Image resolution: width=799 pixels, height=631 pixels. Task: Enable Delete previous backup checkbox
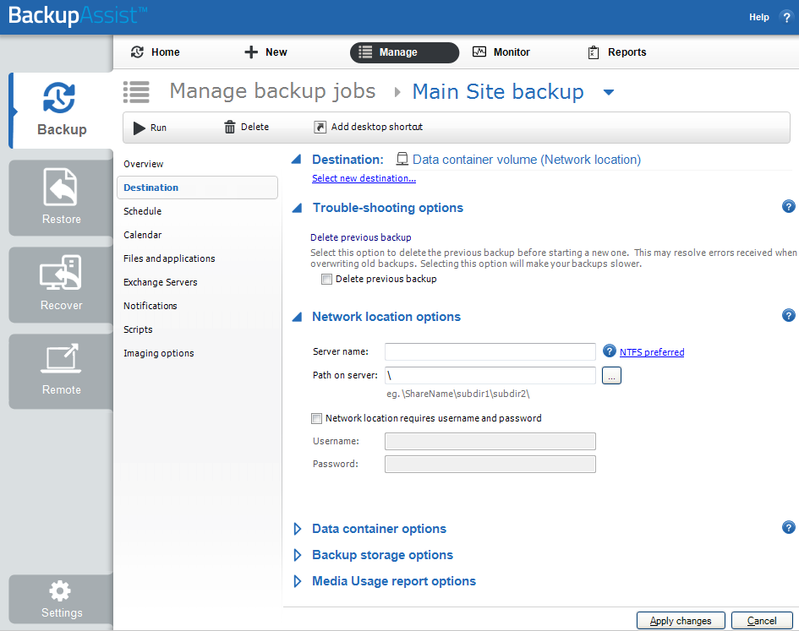[x=326, y=279]
